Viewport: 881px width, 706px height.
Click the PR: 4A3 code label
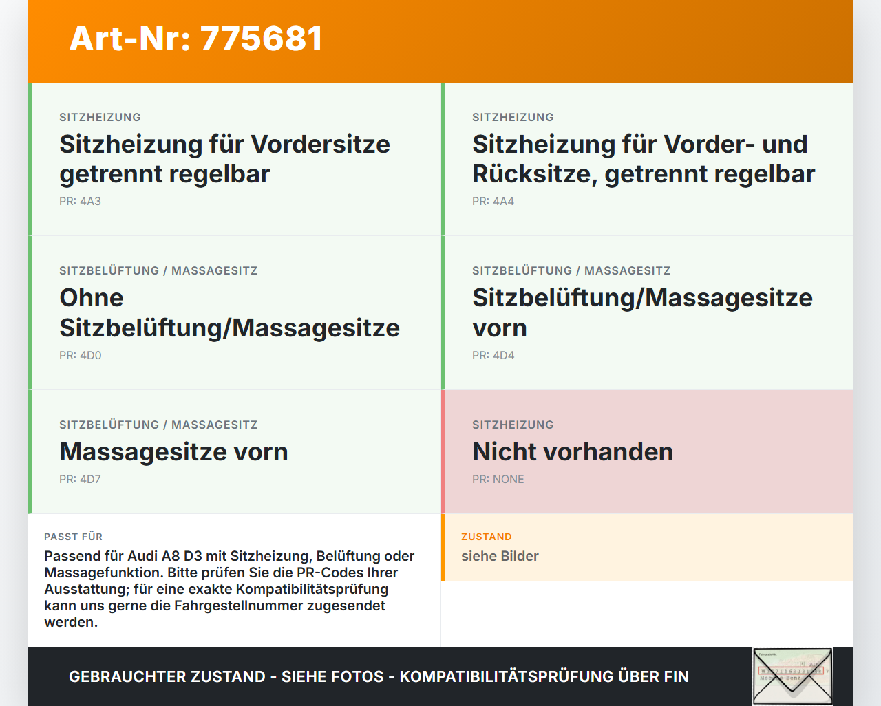(x=80, y=202)
